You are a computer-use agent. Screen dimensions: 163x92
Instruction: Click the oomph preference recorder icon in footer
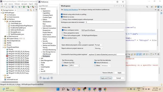[x=52, y=78]
